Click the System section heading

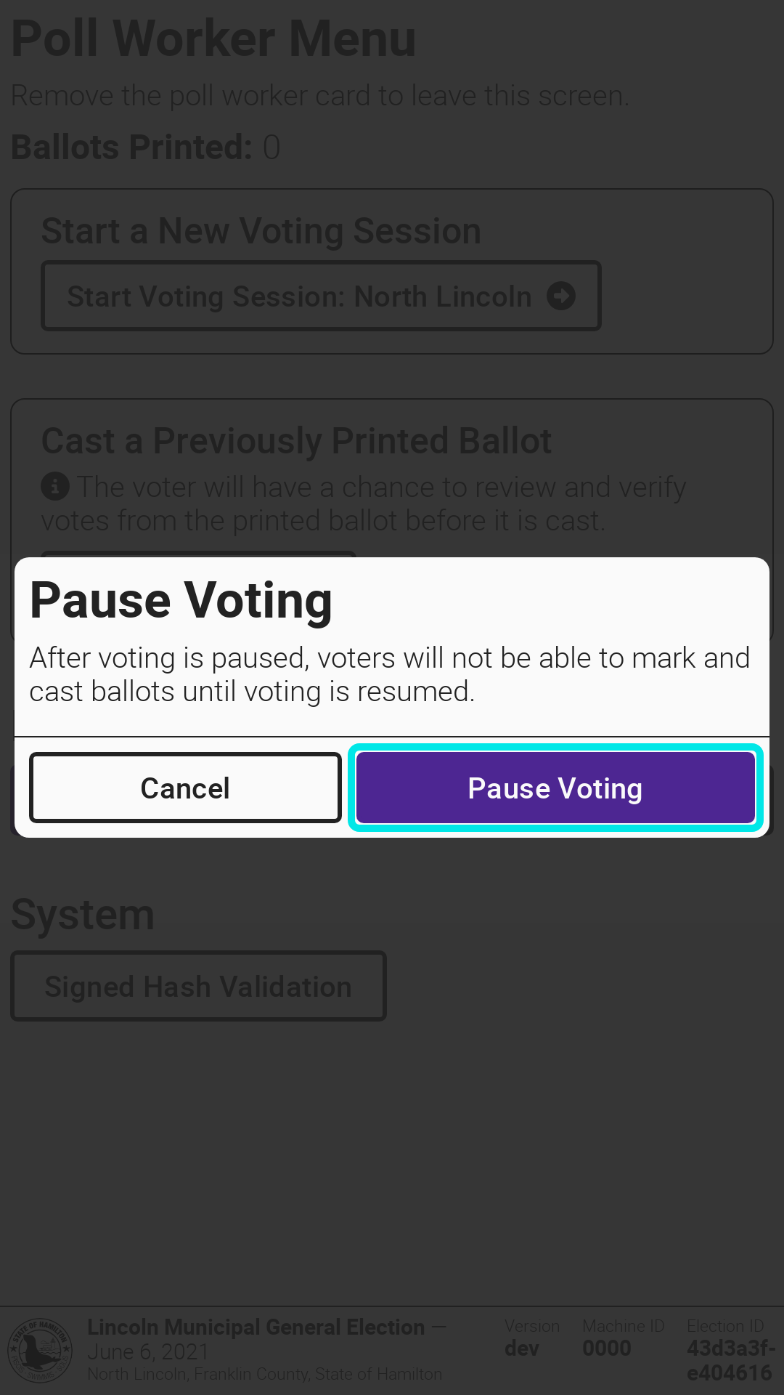tap(83, 914)
